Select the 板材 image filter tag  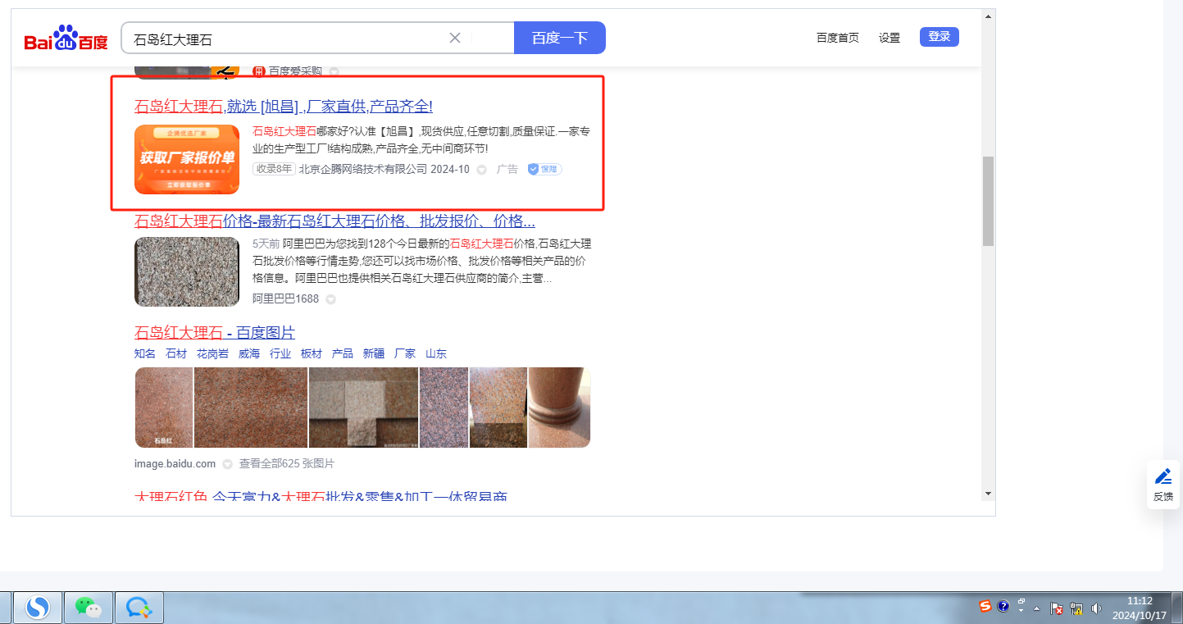tap(312, 353)
